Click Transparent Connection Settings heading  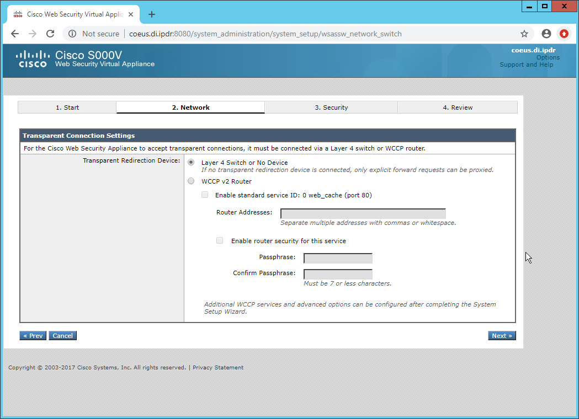pyautogui.click(x=78, y=136)
